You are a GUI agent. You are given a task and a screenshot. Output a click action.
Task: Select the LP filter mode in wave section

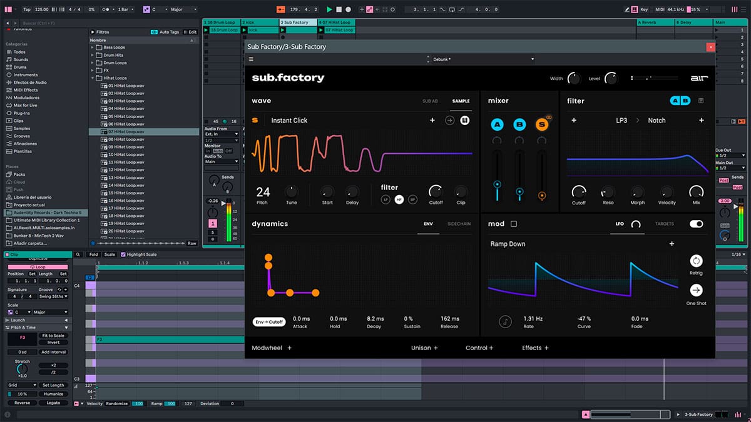point(386,199)
